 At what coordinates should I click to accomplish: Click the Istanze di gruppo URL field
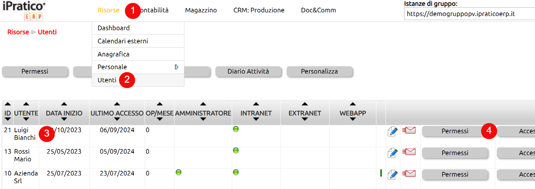pyautogui.click(x=470, y=14)
